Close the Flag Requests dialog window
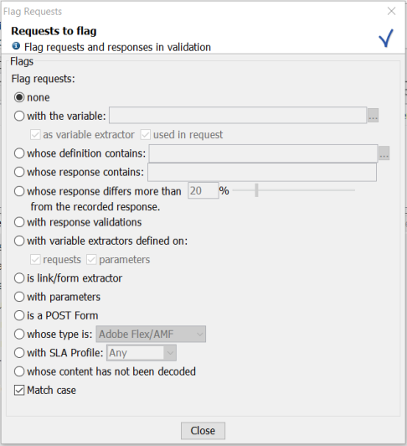The image size is (407, 446). 391,11
